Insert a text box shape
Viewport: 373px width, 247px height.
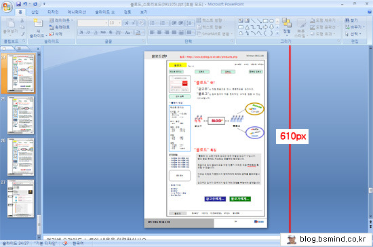(x=241, y=21)
